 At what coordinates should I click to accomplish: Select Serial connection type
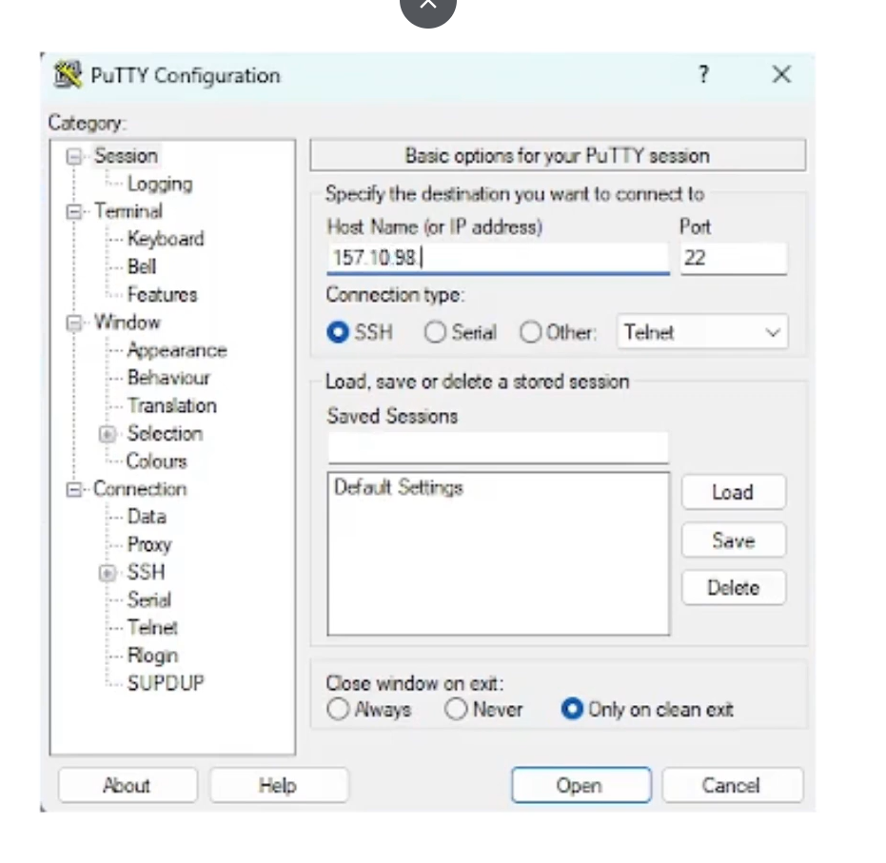[x=435, y=332]
